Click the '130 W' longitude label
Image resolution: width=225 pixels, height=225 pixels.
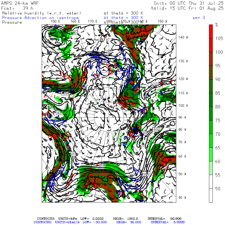(183, 61)
